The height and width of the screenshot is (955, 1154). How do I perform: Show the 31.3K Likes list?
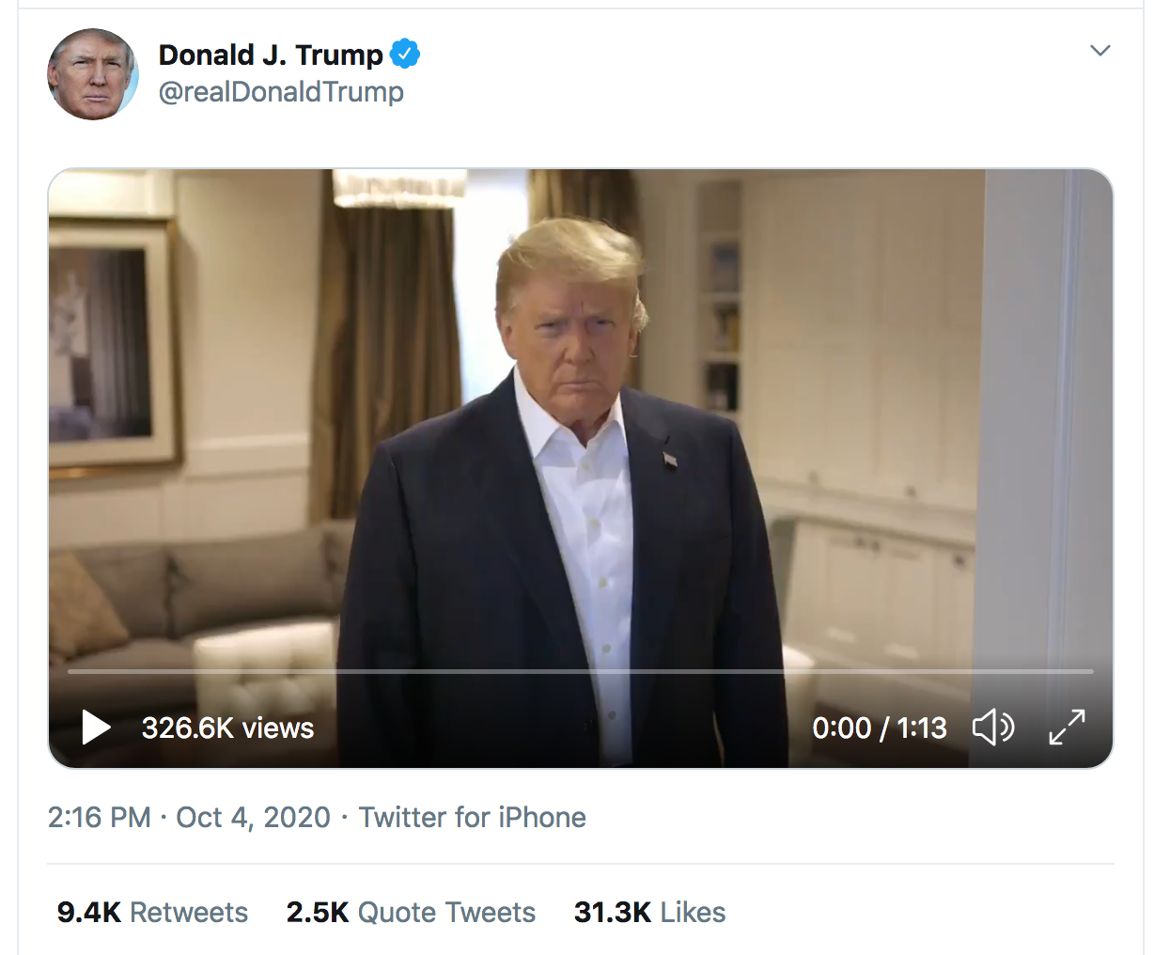(x=649, y=912)
